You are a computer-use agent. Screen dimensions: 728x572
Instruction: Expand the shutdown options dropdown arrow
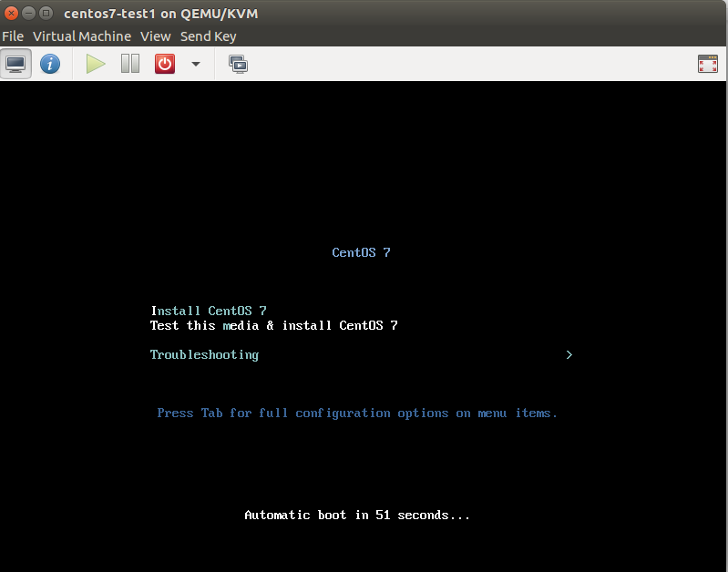tap(196, 64)
